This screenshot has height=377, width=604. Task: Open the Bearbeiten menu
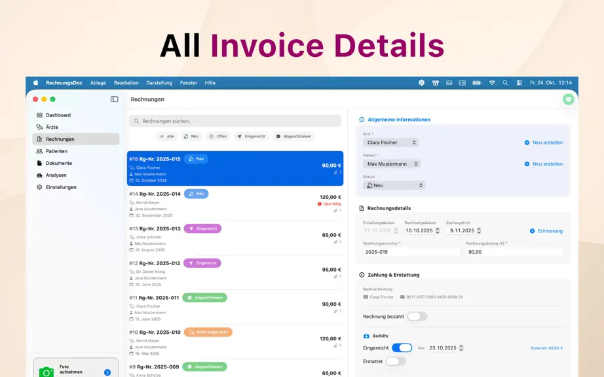pos(126,82)
